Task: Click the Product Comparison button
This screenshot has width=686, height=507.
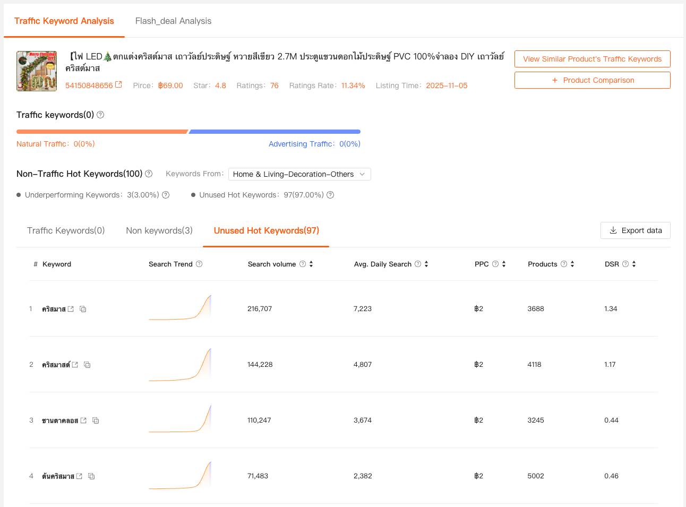Action: [592, 80]
